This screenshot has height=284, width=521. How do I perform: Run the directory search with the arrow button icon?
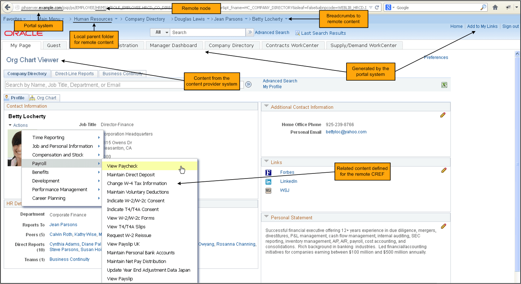[249, 84]
